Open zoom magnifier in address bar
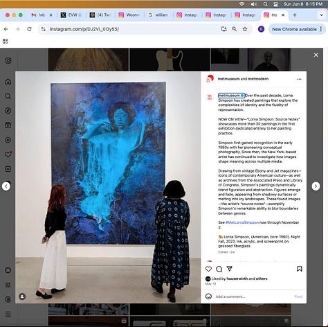Screen dimensions: 328x327 tap(235, 29)
